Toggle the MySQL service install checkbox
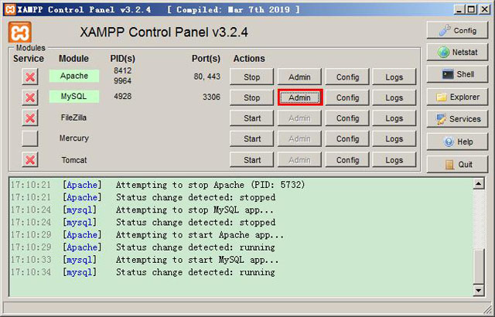Screen dimensions: 495x317 [x=30, y=97]
